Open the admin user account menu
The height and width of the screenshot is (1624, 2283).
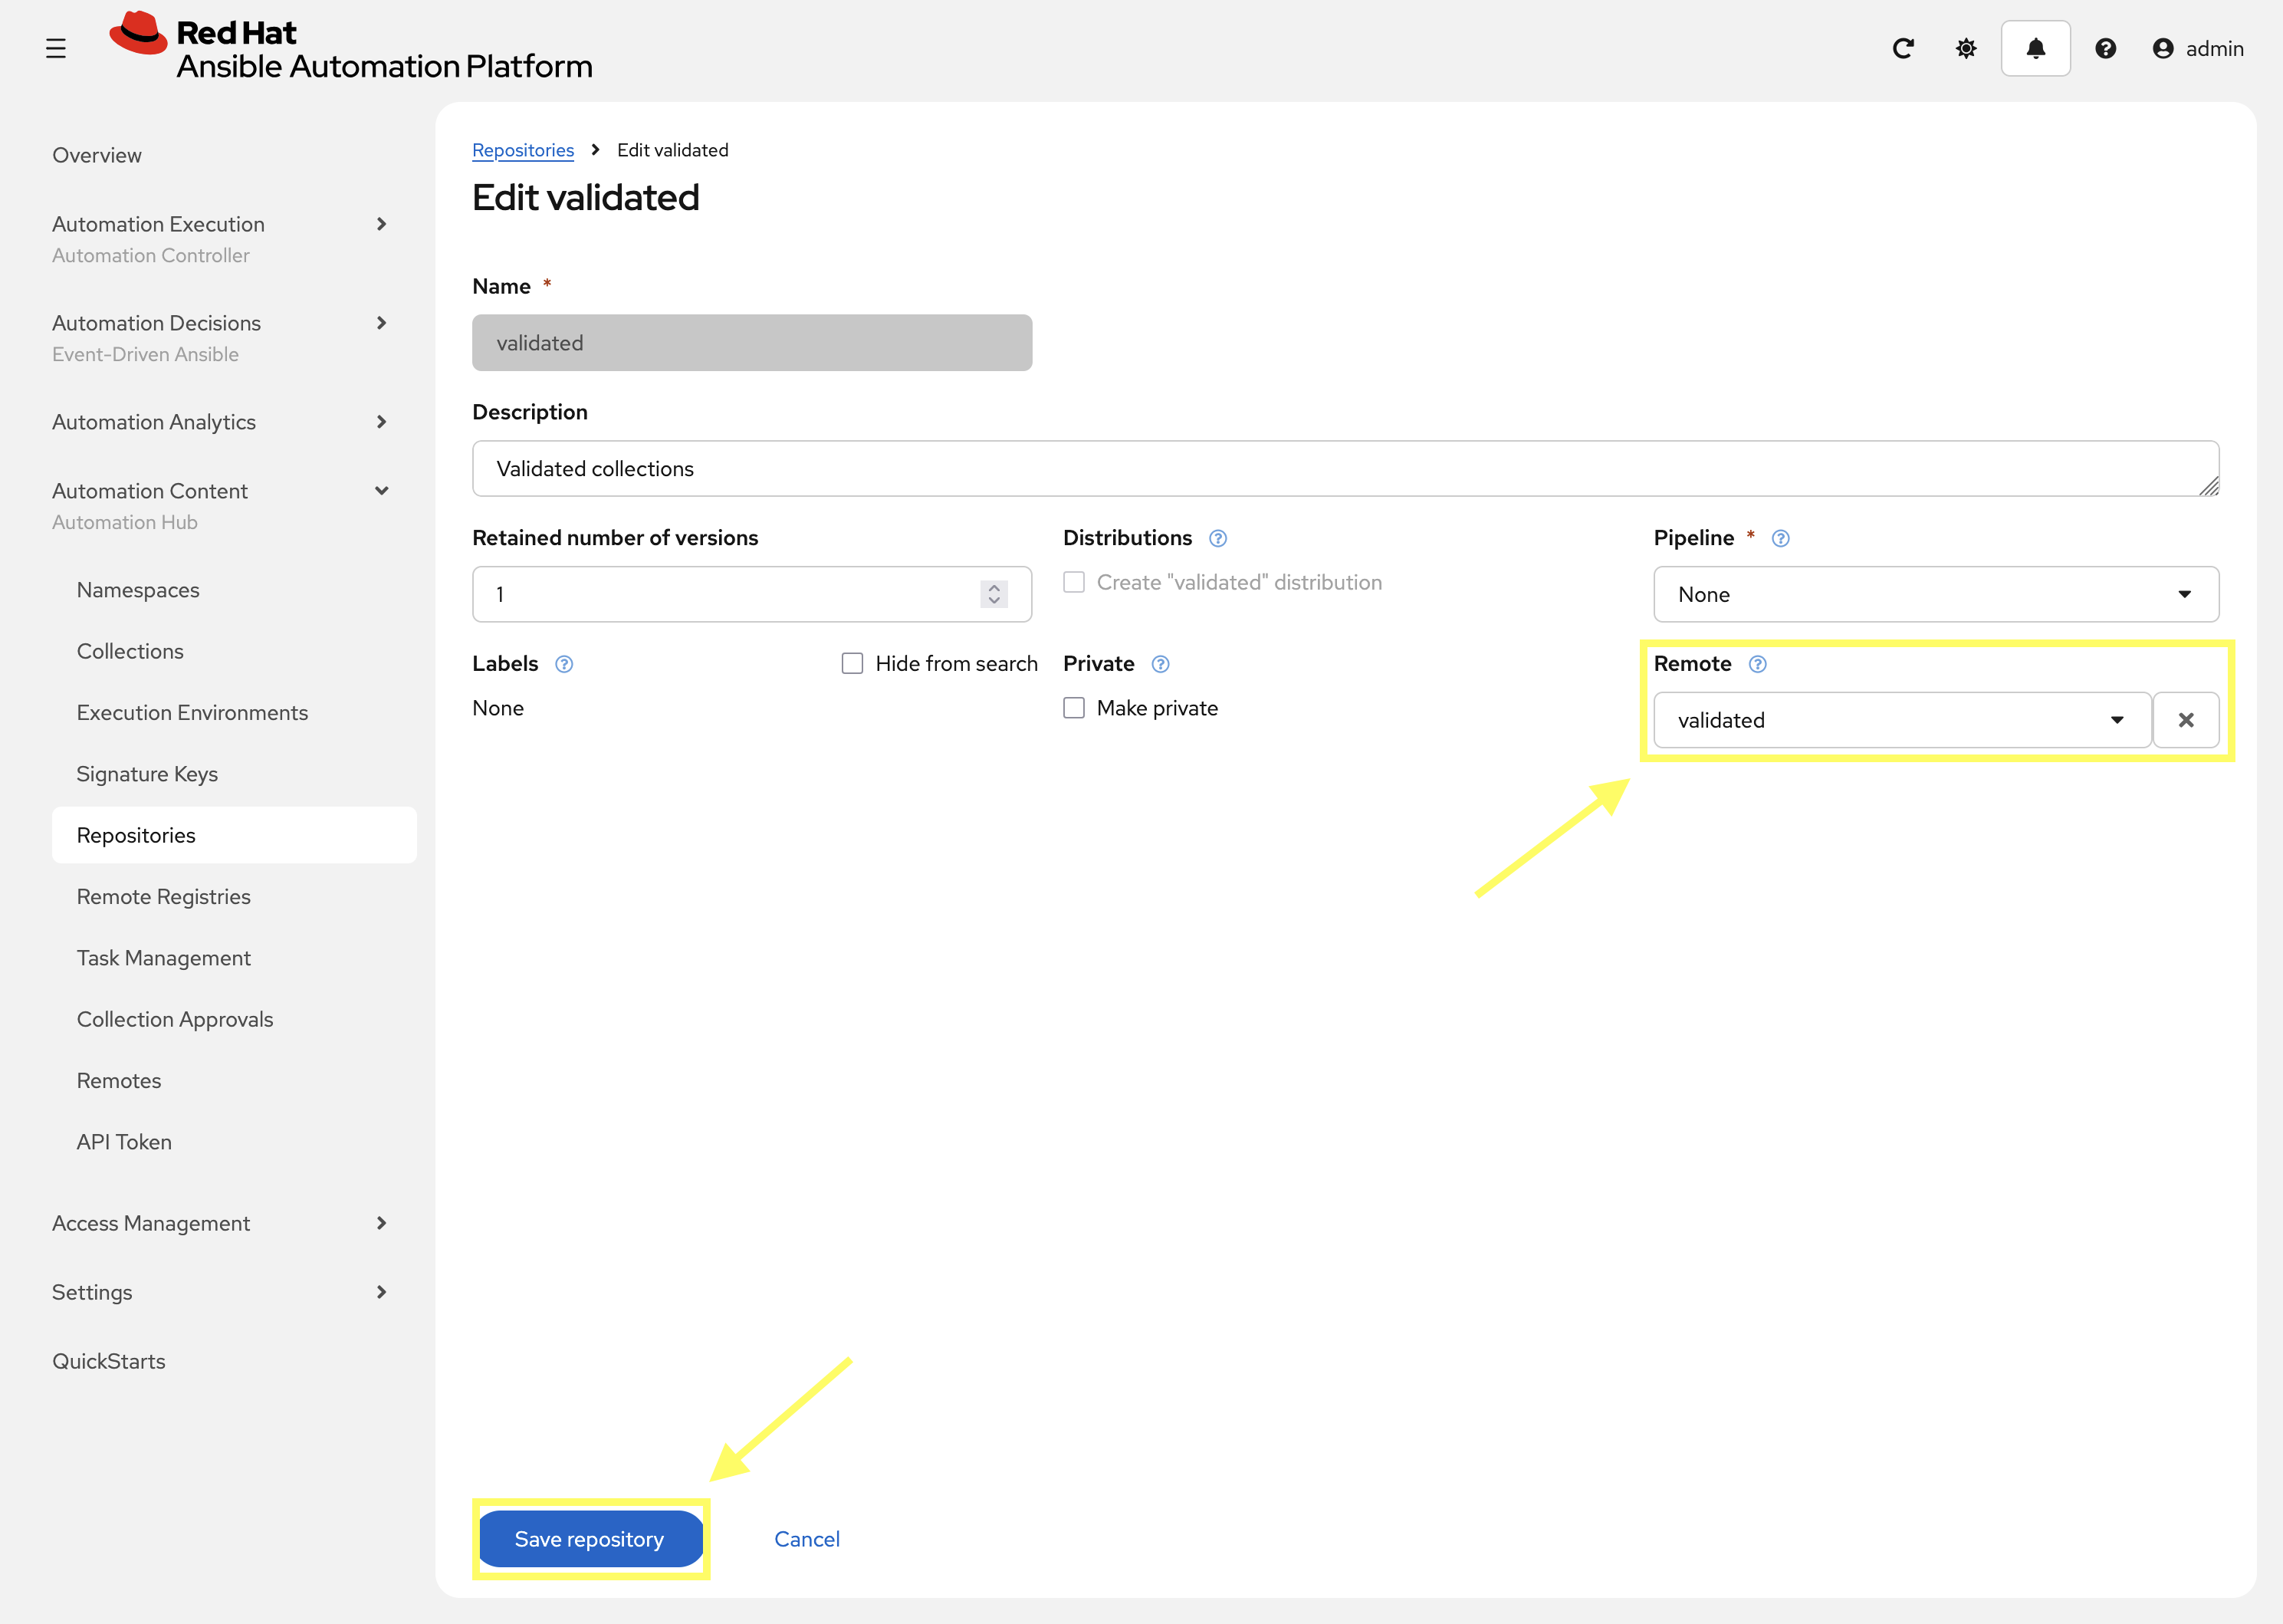(2198, 48)
